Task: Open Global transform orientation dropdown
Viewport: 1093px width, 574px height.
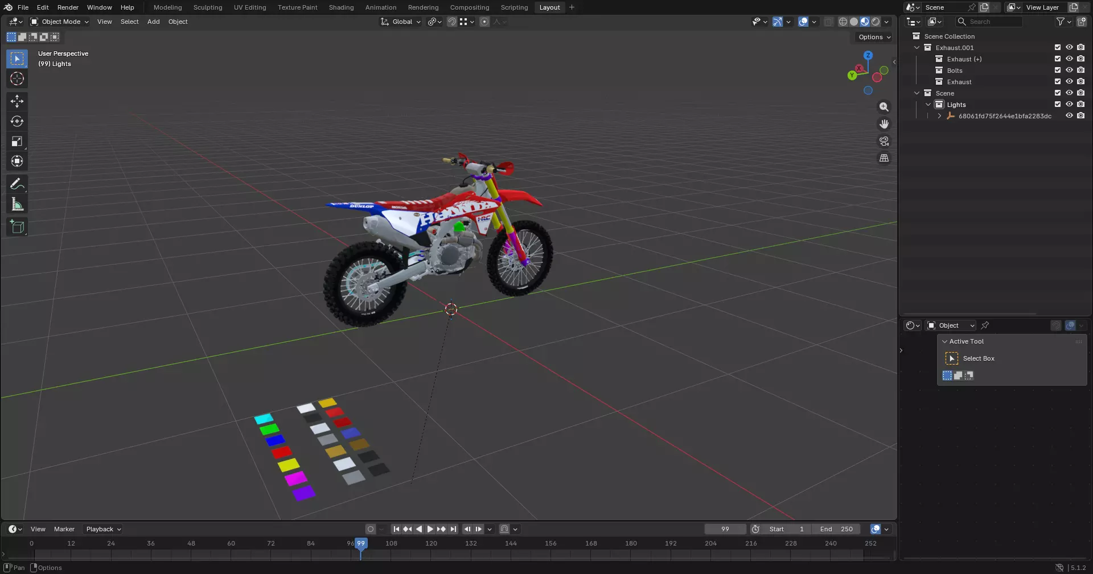Action: [x=401, y=22]
